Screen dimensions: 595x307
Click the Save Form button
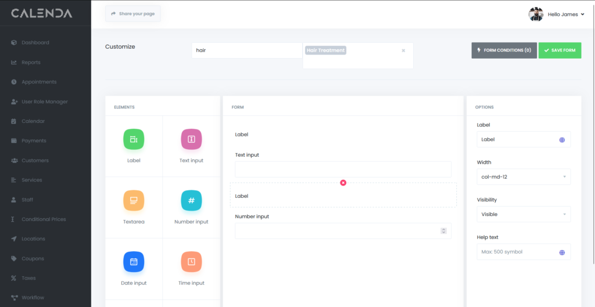pyautogui.click(x=560, y=50)
